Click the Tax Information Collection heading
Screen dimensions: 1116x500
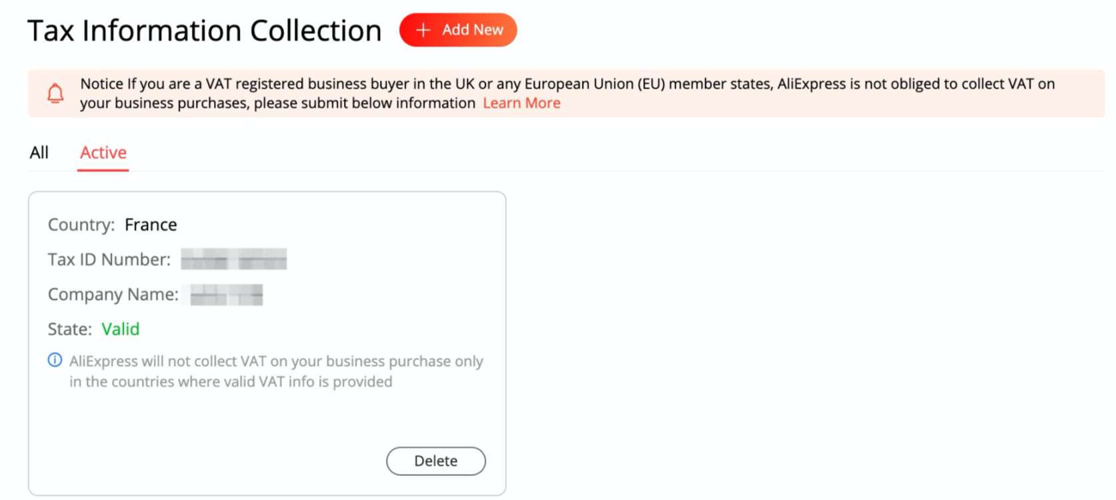click(205, 31)
